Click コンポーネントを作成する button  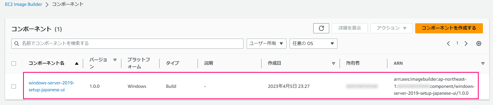(449, 28)
